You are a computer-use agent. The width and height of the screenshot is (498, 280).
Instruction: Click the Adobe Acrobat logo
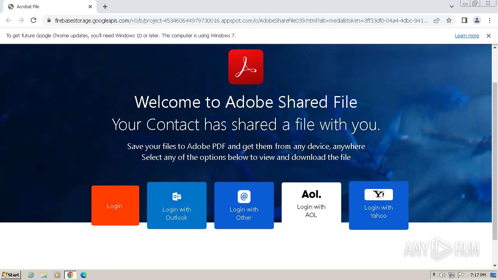[246, 67]
